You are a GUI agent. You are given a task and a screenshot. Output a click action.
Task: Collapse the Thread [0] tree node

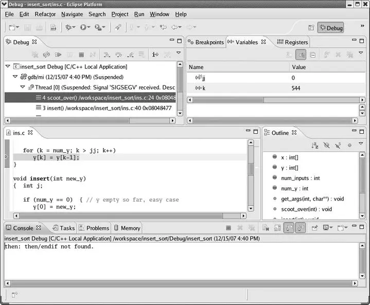(22, 87)
